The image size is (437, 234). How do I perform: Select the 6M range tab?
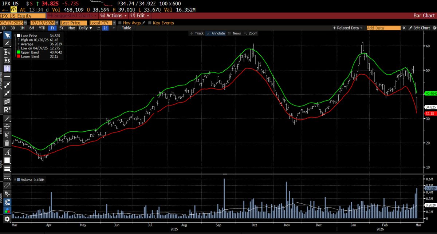coord(32,28)
